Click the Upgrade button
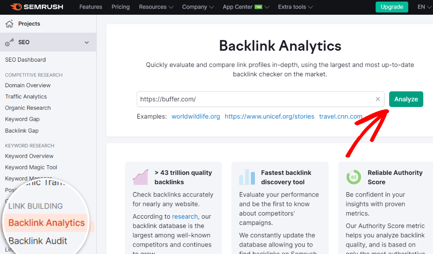Image resolution: width=433 pixels, height=254 pixels. pos(391,7)
